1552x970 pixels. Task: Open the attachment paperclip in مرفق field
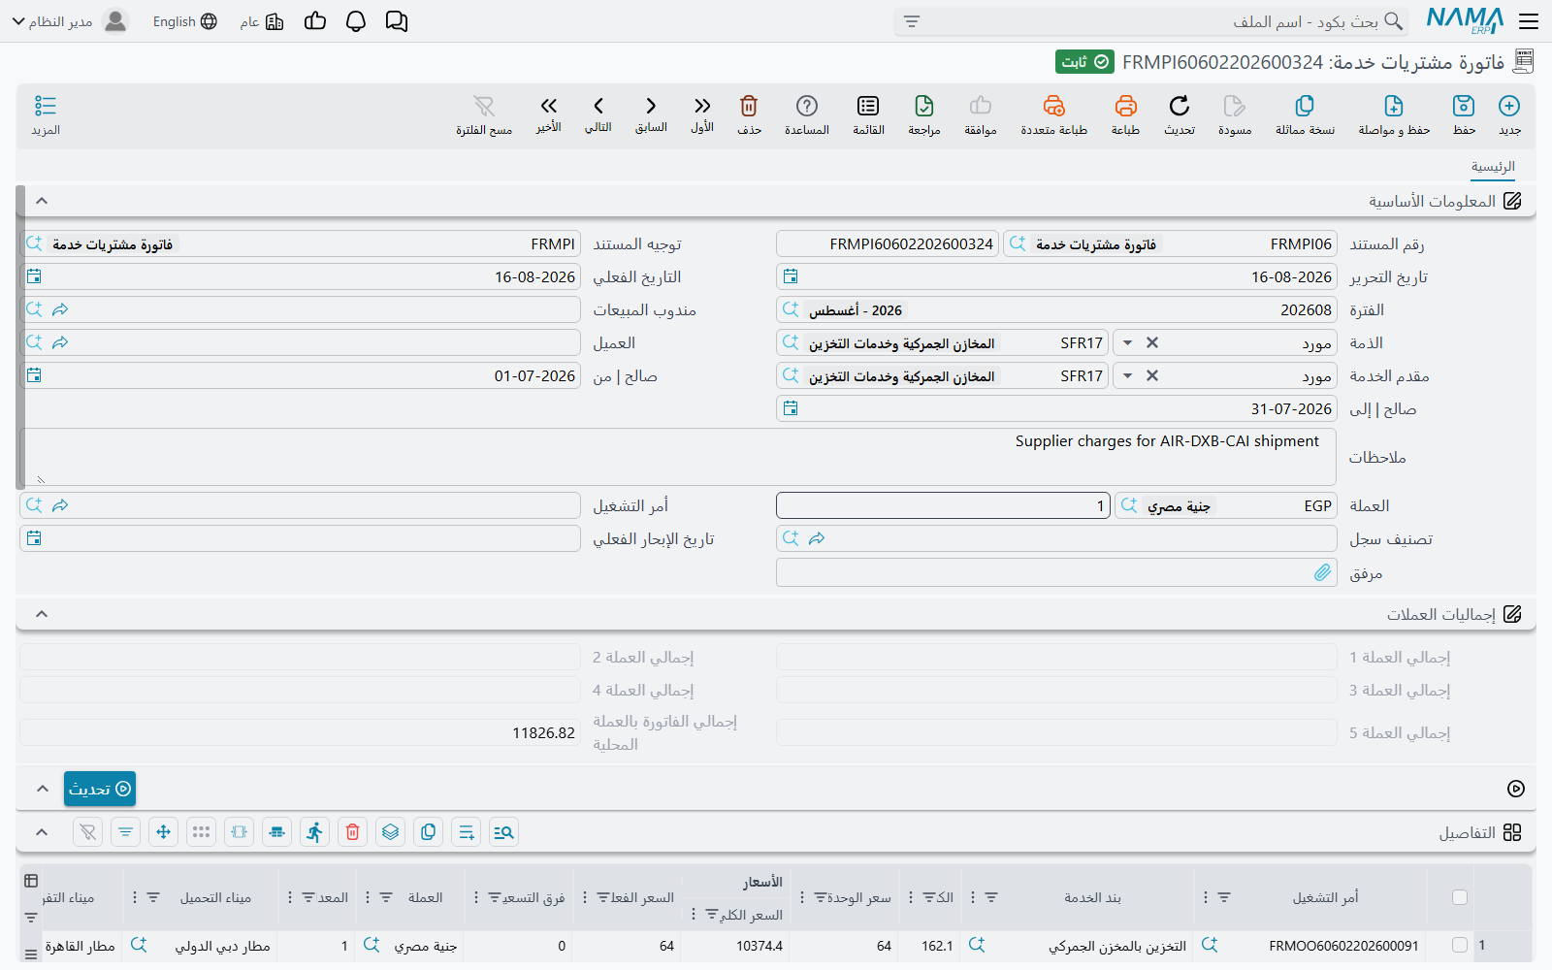tap(1322, 572)
